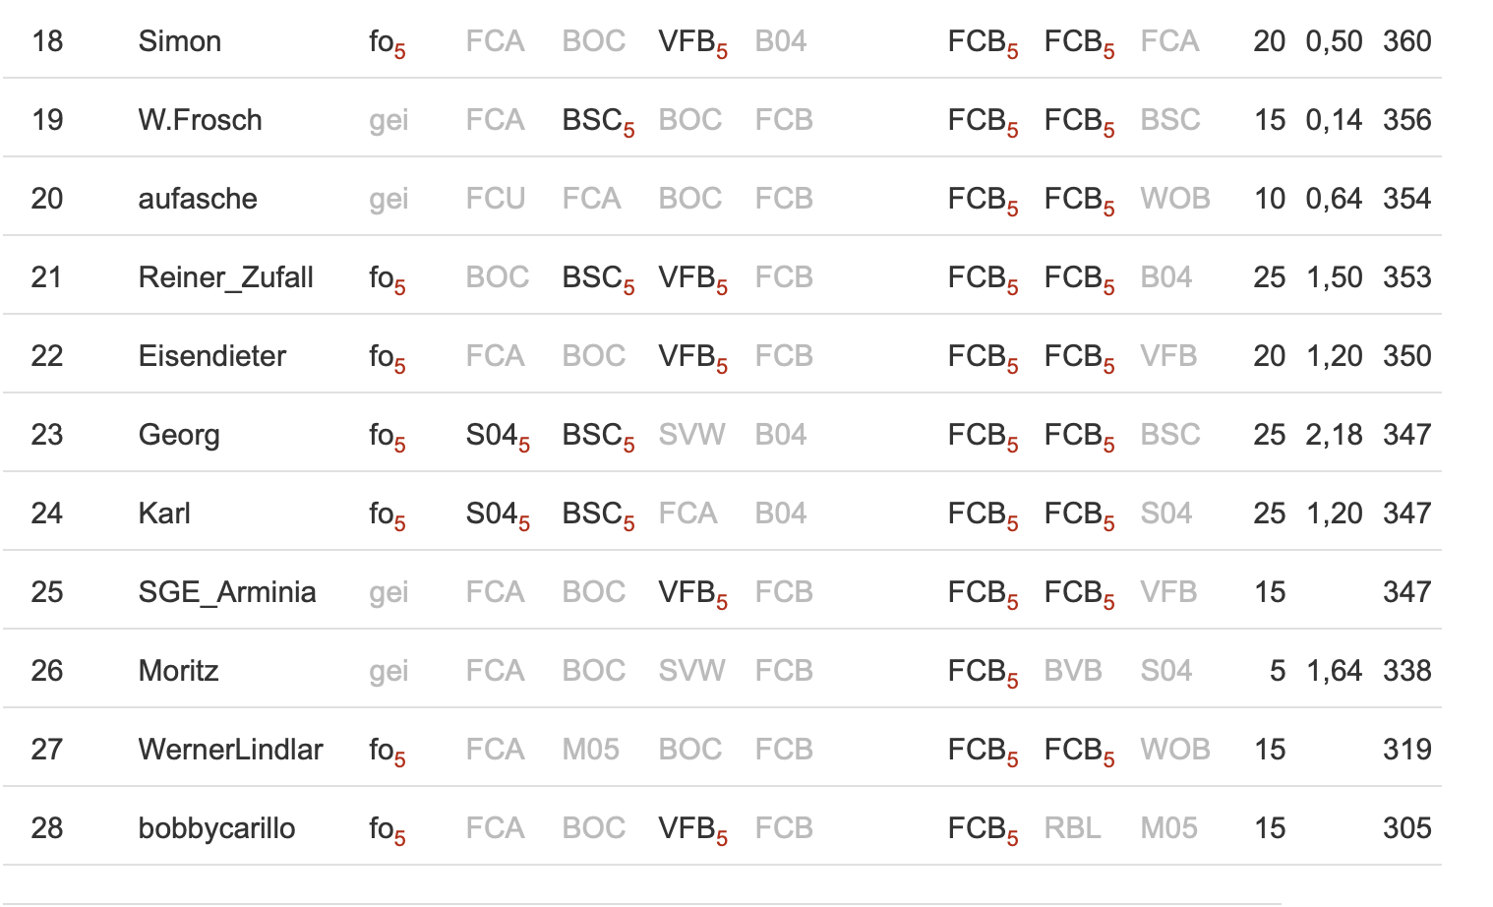Open bobbycarillo row entry

(722, 827)
